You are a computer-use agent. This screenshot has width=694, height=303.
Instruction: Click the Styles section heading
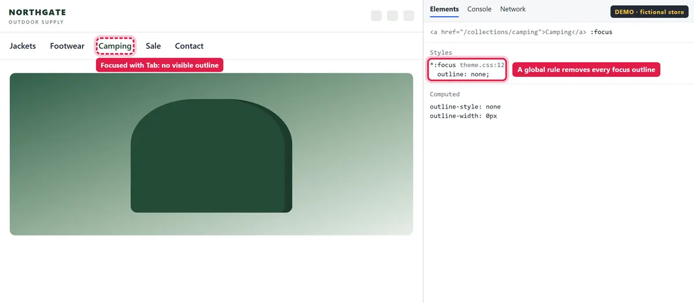(441, 53)
